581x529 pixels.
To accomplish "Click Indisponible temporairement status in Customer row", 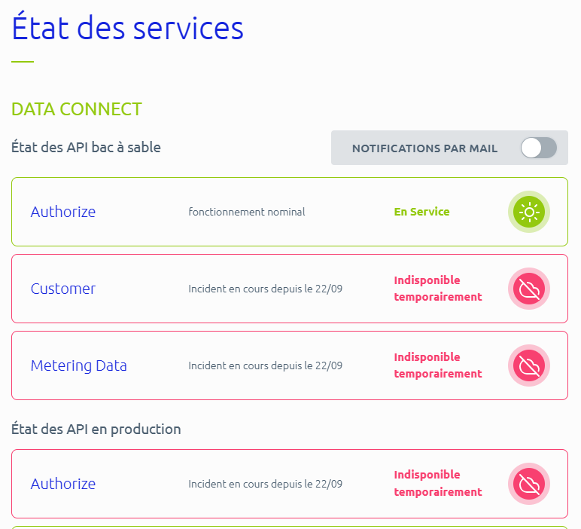I will click(438, 289).
